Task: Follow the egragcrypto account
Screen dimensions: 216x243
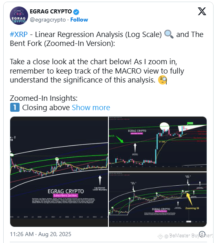Action: pyautogui.click(x=79, y=20)
